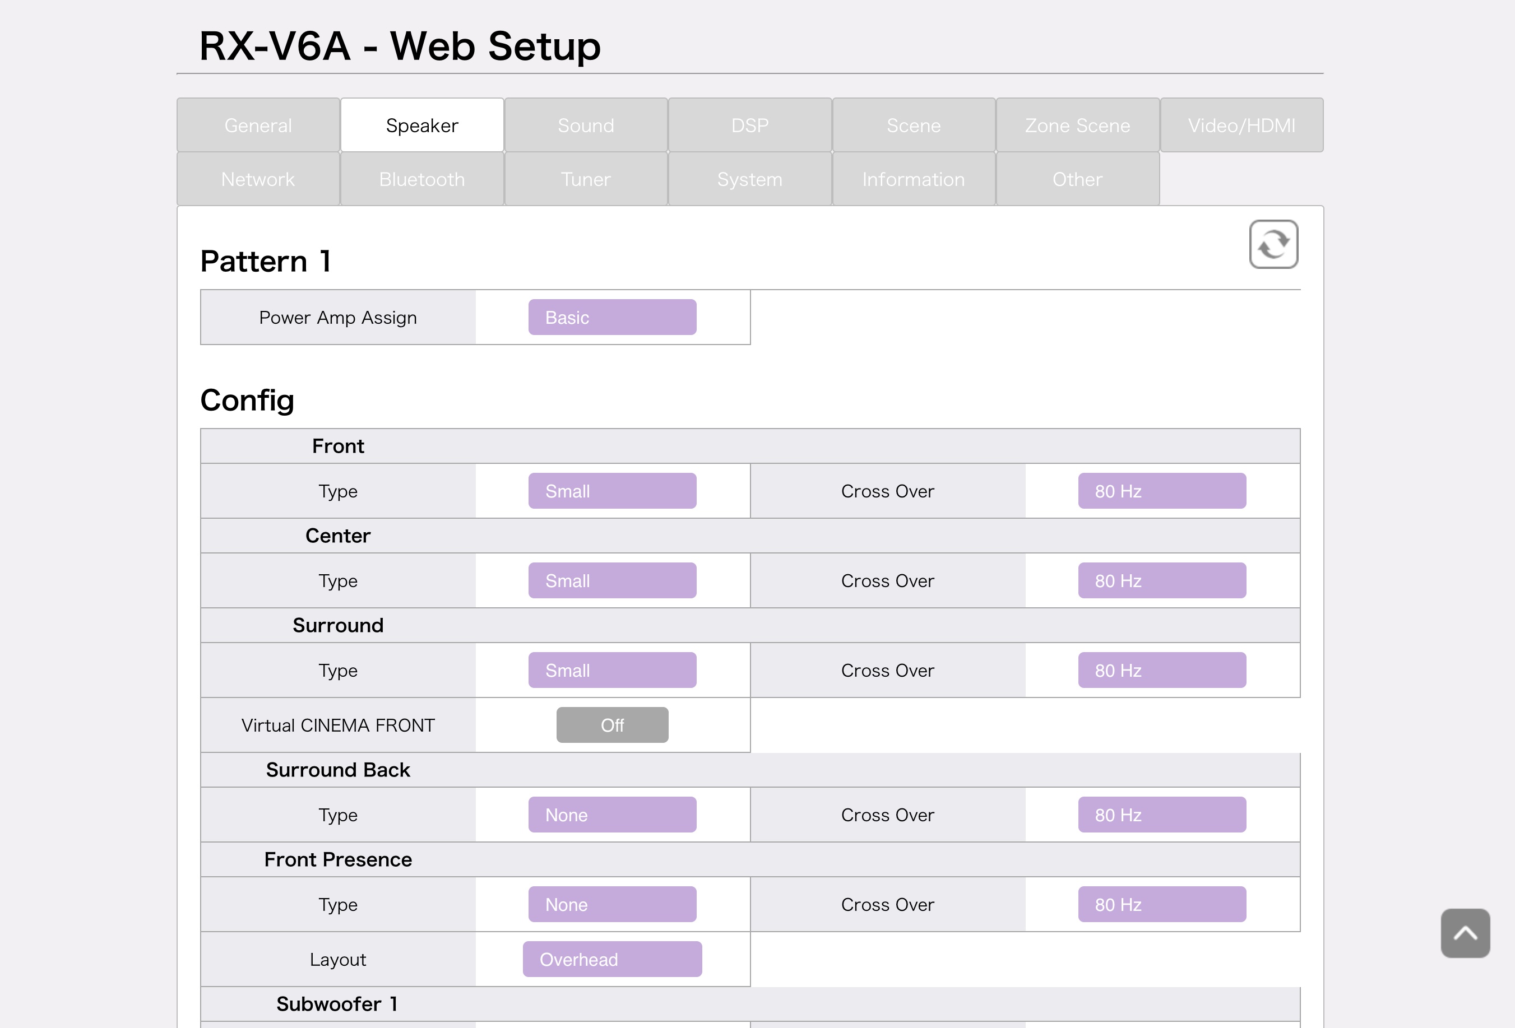Click the scroll-to-top arrow button

(1466, 933)
